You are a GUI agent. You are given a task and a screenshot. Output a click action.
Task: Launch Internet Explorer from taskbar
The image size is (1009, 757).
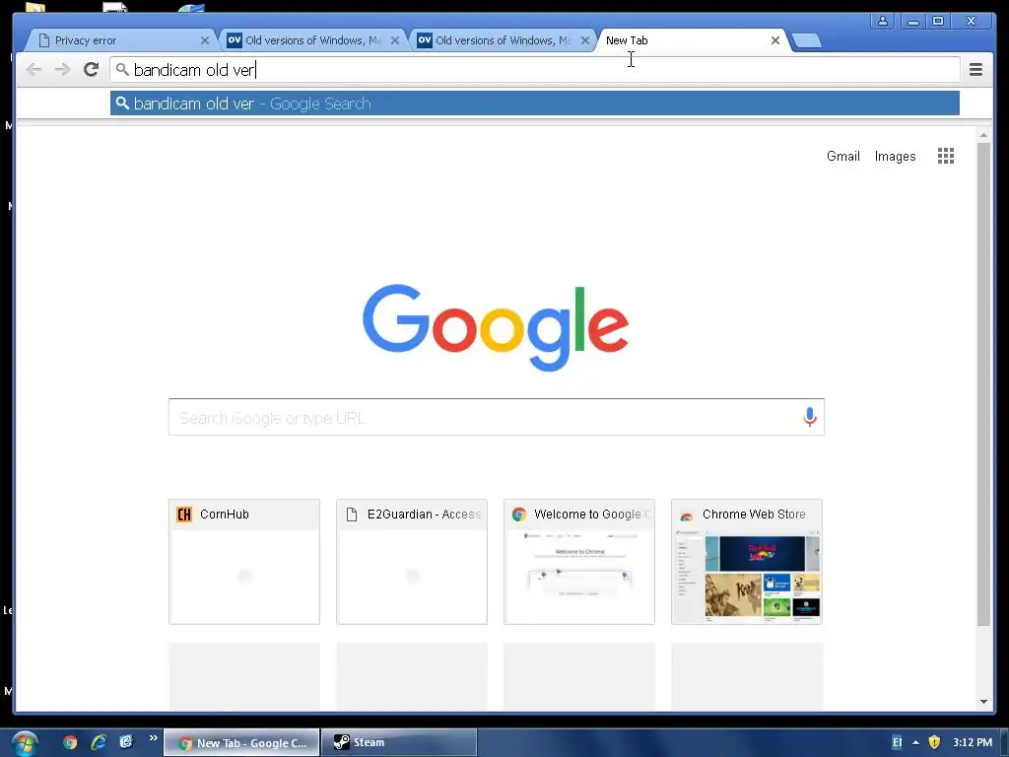tap(99, 742)
